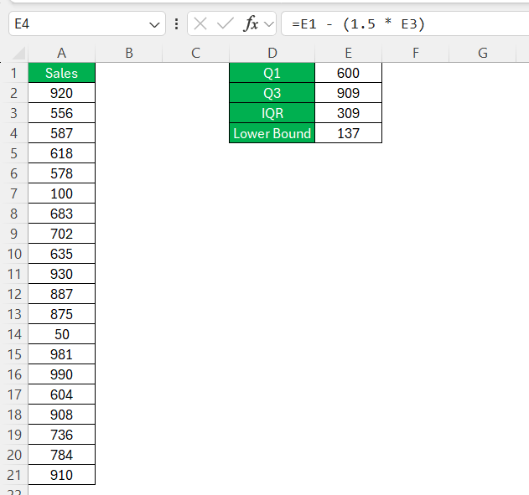Click the Name Box showing E4

click(x=87, y=24)
